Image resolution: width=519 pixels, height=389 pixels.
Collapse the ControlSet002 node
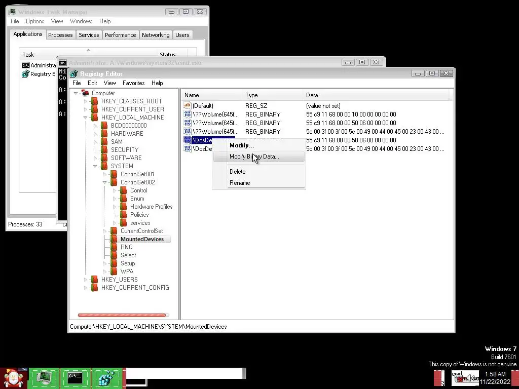(x=104, y=182)
